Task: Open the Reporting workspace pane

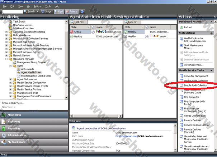Action: coord(34,128)
